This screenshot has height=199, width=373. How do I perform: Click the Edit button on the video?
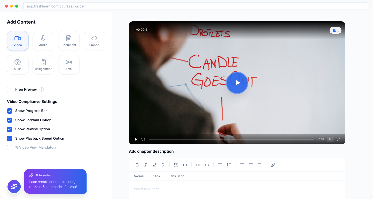coord(336,31)
